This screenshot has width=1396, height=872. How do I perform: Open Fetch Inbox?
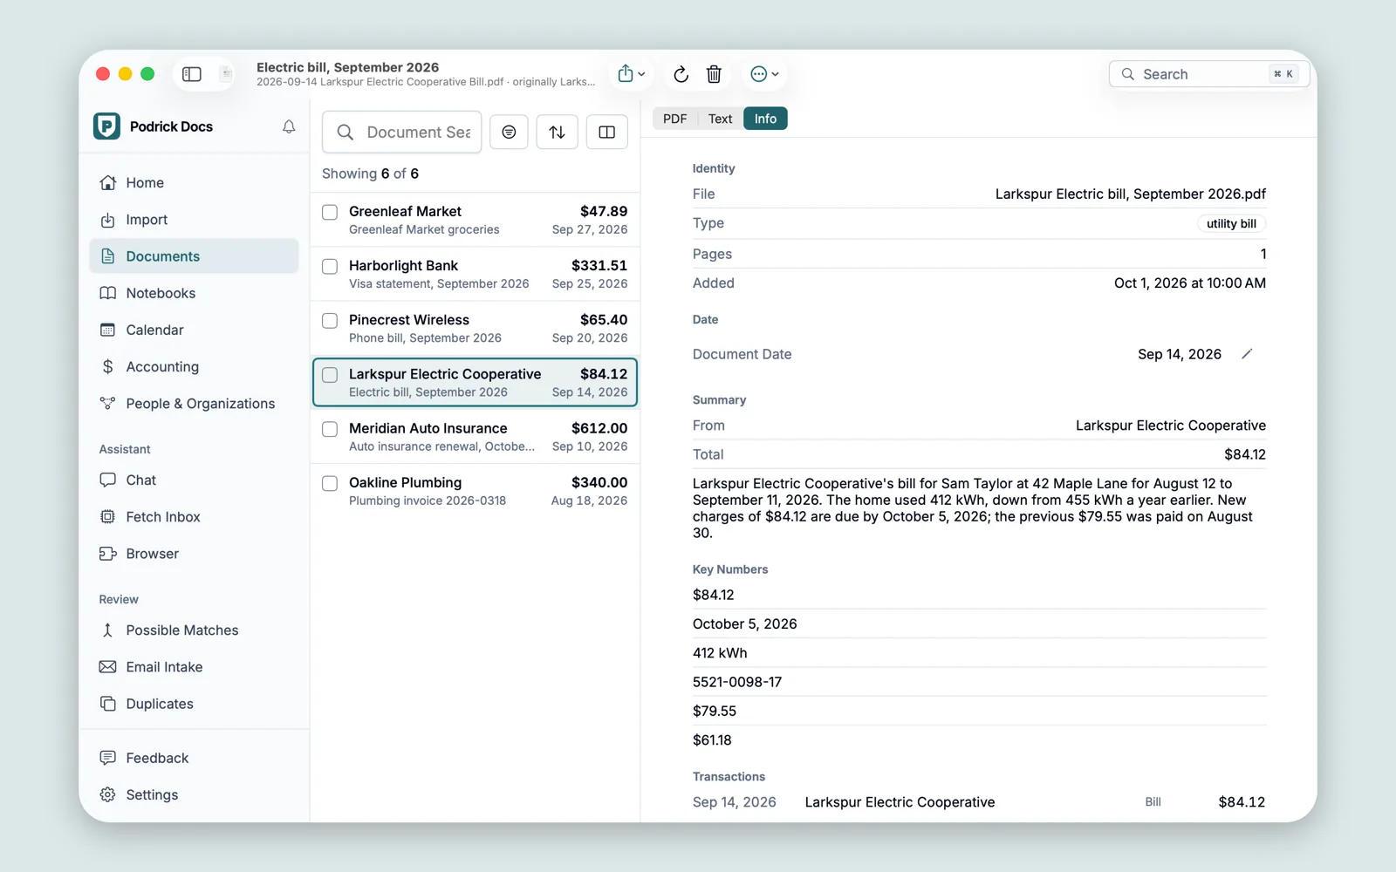pos(194,517)
